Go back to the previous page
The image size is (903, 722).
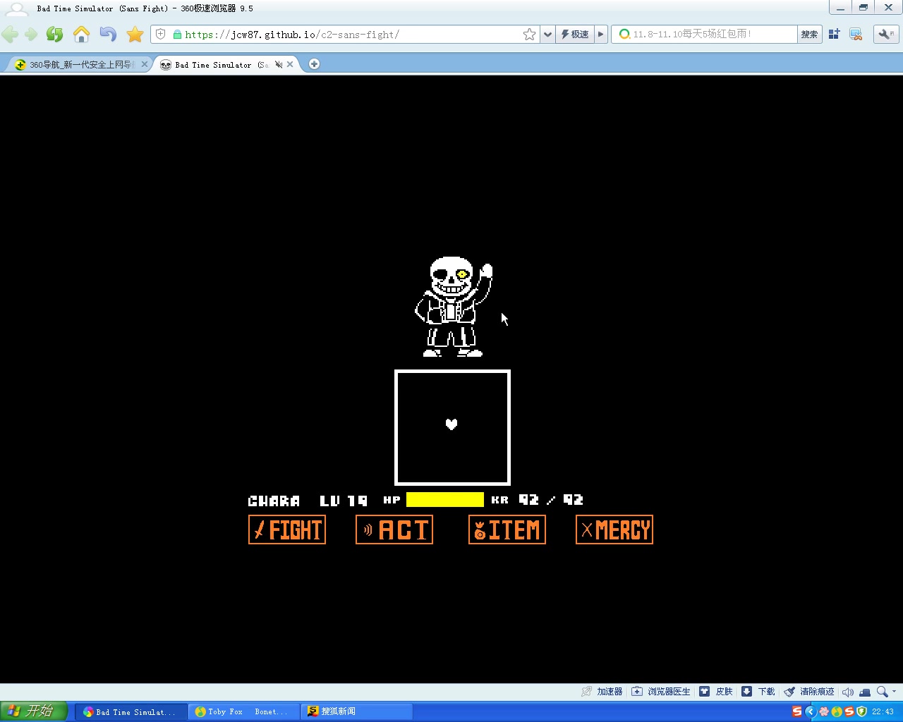tap(11, 35)
